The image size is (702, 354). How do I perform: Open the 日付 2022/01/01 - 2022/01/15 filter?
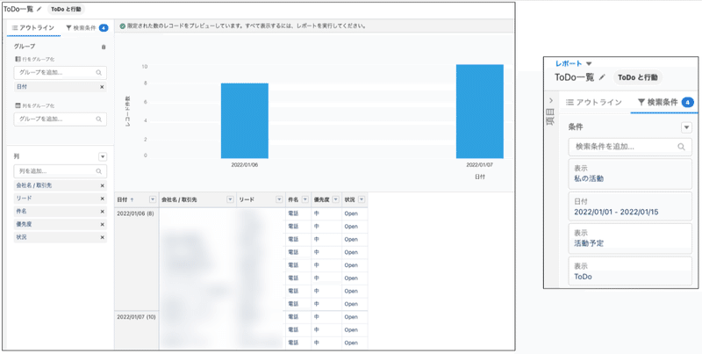(x=630, y=206)
